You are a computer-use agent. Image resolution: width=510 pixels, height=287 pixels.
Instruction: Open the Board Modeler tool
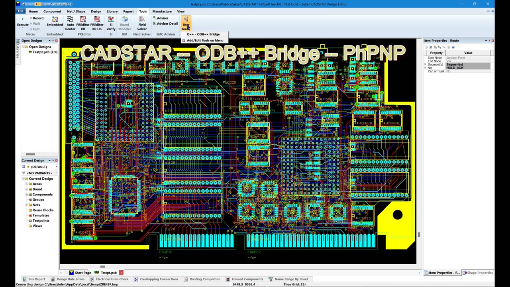click(x=124, y=24)
